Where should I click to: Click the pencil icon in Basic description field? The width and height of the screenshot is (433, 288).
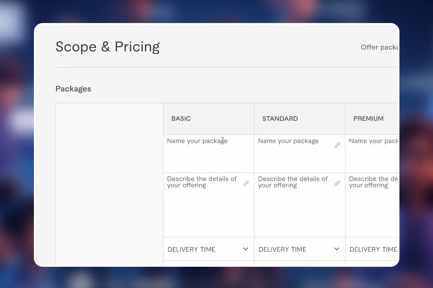click(x=246, y=183)
